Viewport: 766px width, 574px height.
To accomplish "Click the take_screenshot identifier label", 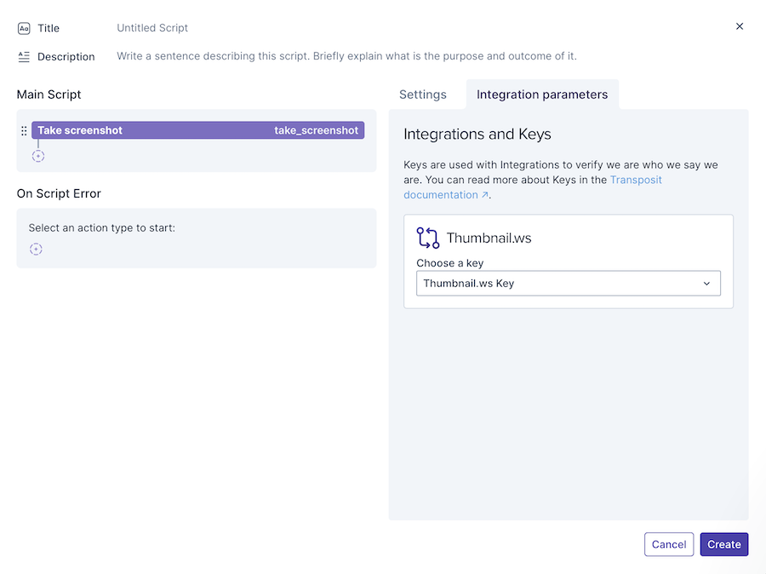I will point(316,130).
